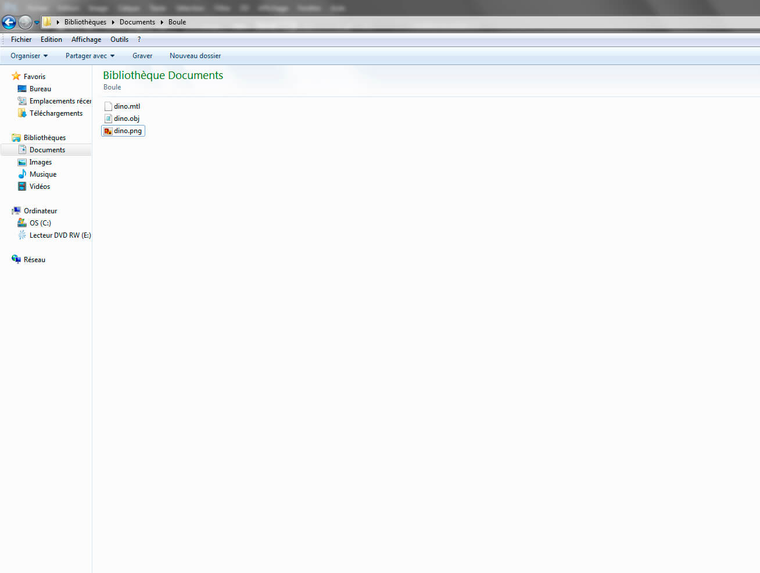Image resolution: width=760 pixels, height=573 pixels.
Task: Click the Forward navigation arrow button
Action: tap(25, 22)
